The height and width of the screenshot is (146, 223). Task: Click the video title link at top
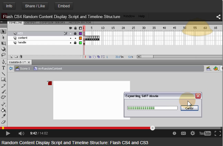coord(62,16)
